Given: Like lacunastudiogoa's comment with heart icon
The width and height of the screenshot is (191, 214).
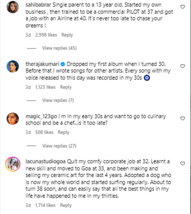Looking at the screenshot, I should click(183, 163).
